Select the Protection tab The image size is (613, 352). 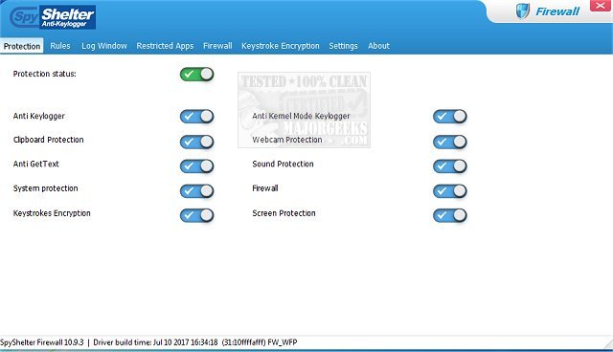tap(22, 46)
